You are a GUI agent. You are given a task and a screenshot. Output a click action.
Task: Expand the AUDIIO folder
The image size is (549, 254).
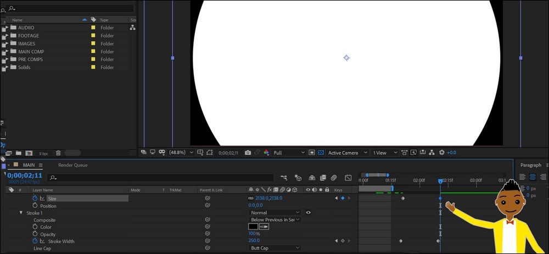click(x=7, y=27)
